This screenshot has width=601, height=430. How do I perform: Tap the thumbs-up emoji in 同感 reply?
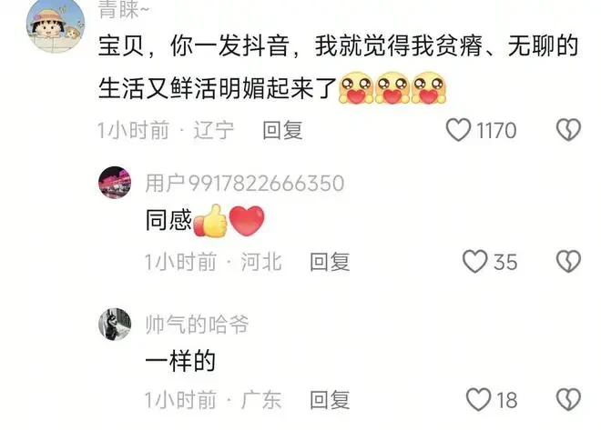click(x=210, y=221)
